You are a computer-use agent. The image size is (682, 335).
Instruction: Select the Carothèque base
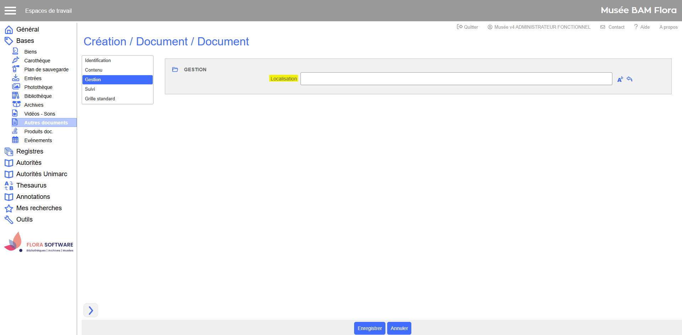37,61
